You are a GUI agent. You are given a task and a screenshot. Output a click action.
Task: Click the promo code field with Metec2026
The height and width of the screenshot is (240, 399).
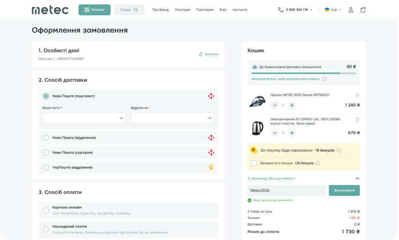(x=286, y=190)
